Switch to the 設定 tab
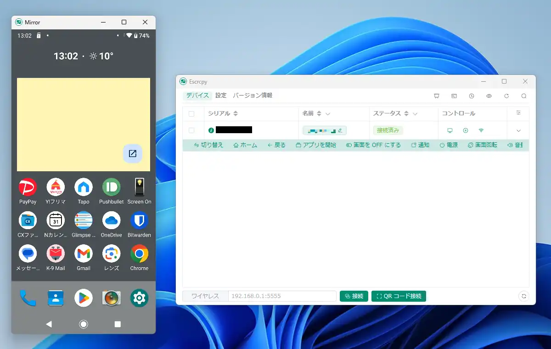Screen dimensions: 551x349 tap(221, 96)
